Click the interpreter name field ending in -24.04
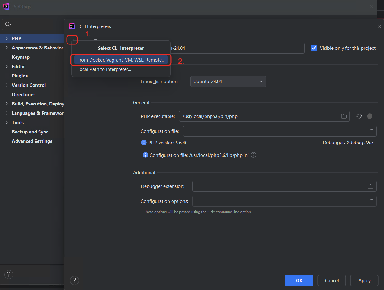Viewport: 384px width, 290px height. 238,48
